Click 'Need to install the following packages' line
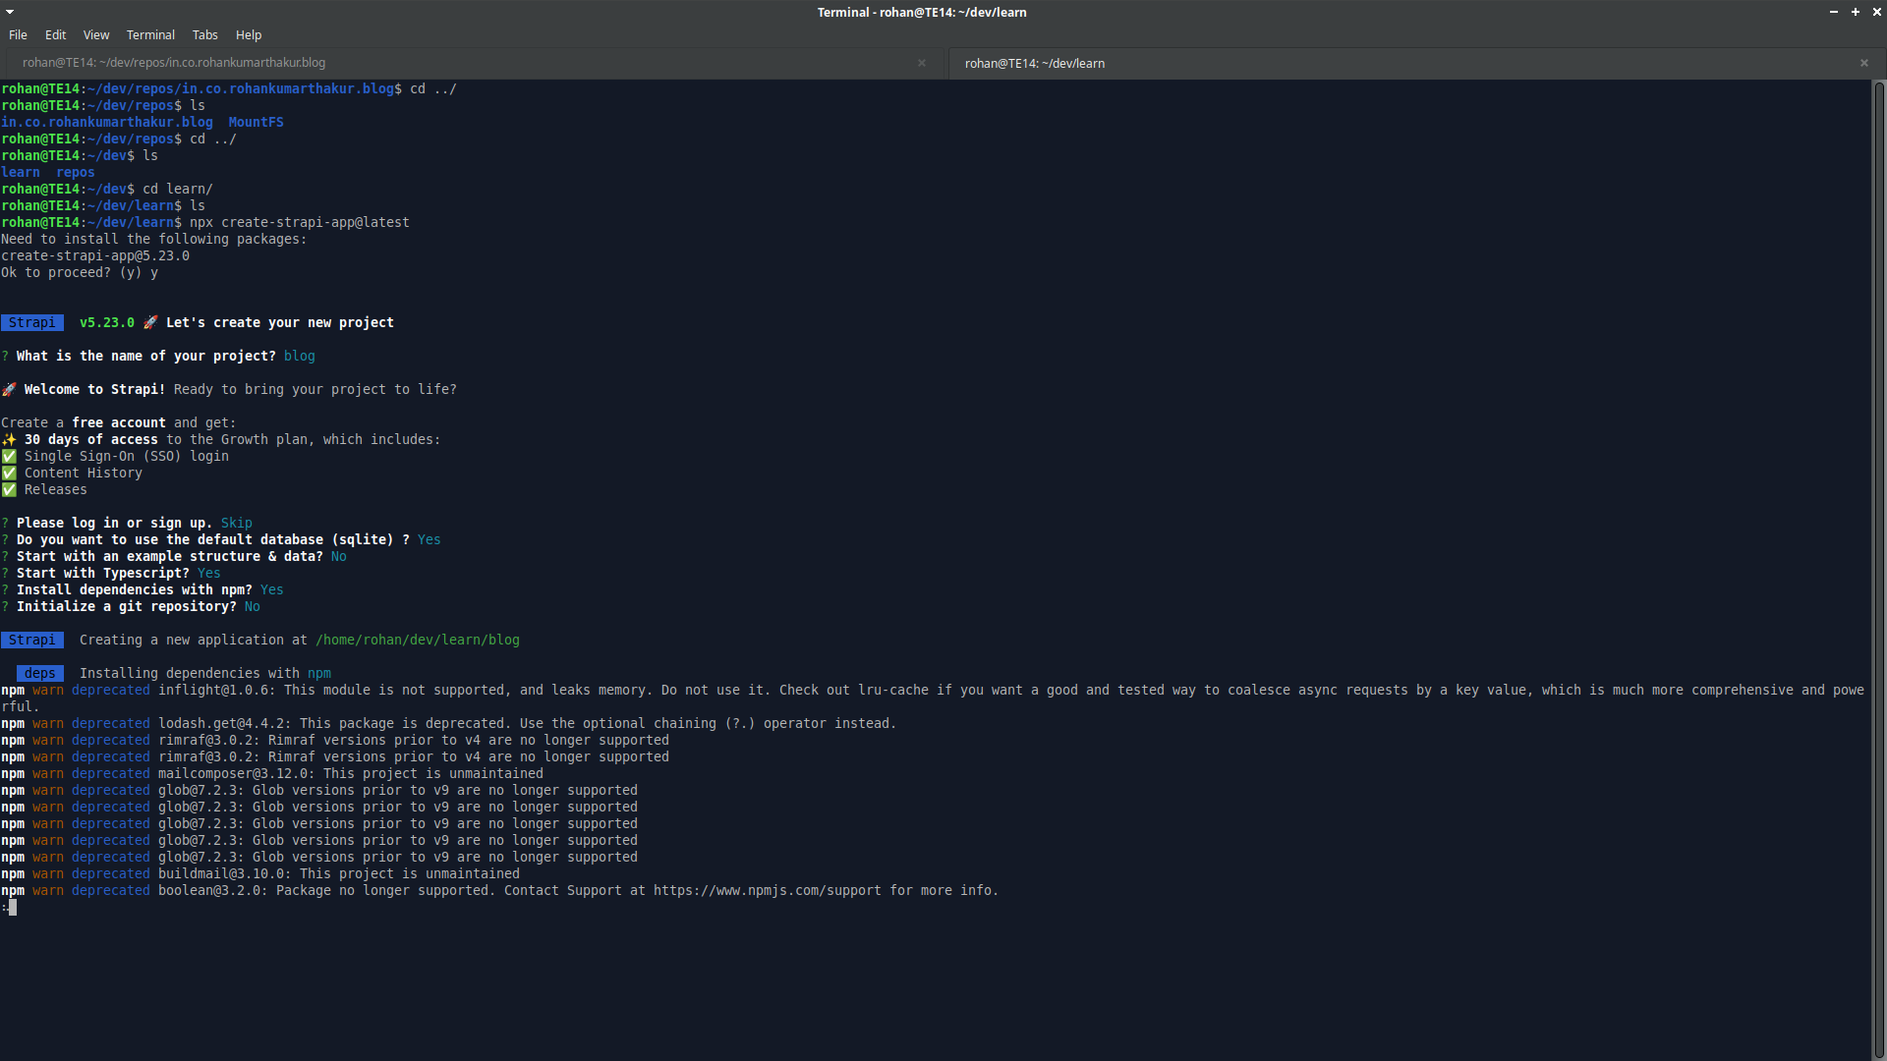Viewport: 1887px width, 1061px height. coord(154,239)
